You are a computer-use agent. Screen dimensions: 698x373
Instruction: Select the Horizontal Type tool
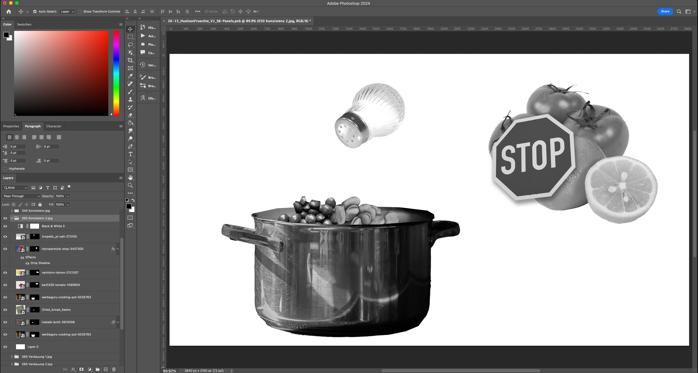(x=130, y=154)
